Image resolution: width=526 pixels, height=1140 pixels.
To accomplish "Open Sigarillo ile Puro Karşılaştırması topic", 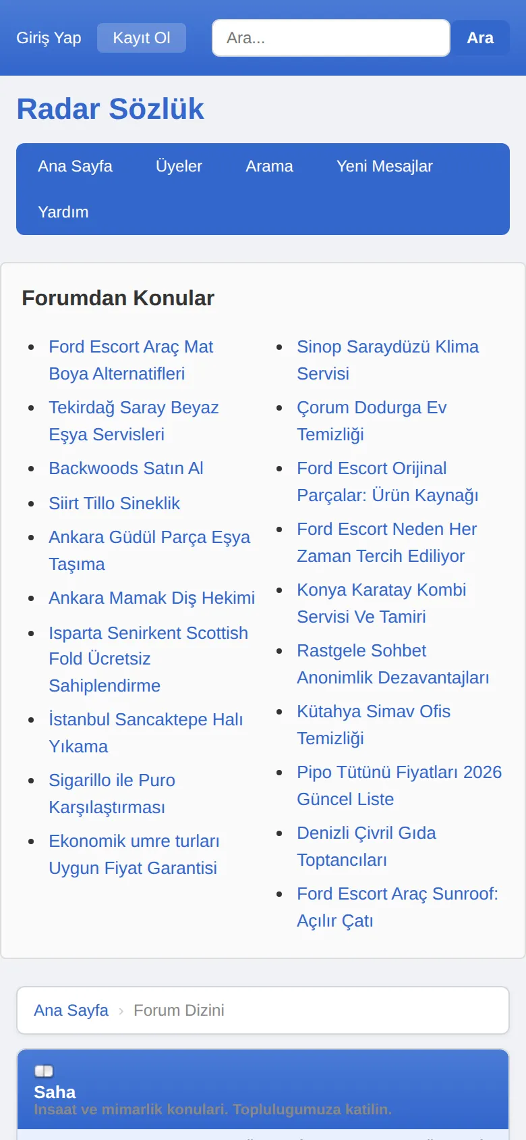I will 112,794.
